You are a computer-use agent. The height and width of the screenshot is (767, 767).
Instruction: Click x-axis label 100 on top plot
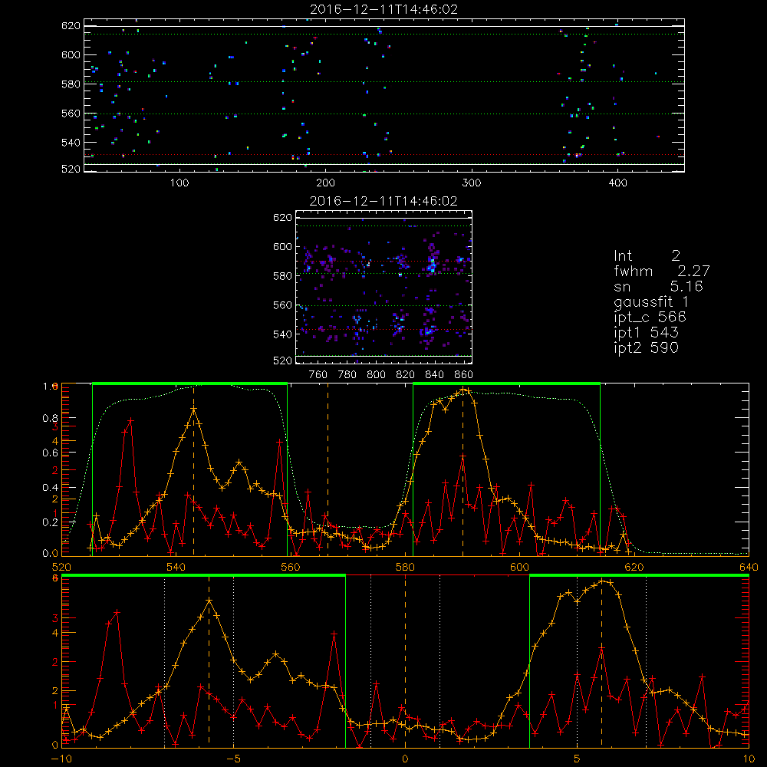[x=179, y=183]
